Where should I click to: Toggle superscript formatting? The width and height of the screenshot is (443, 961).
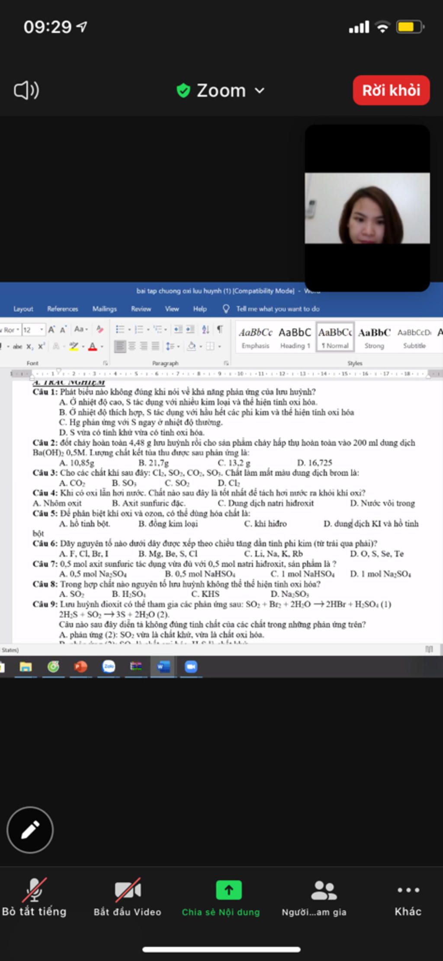(41, 346)
